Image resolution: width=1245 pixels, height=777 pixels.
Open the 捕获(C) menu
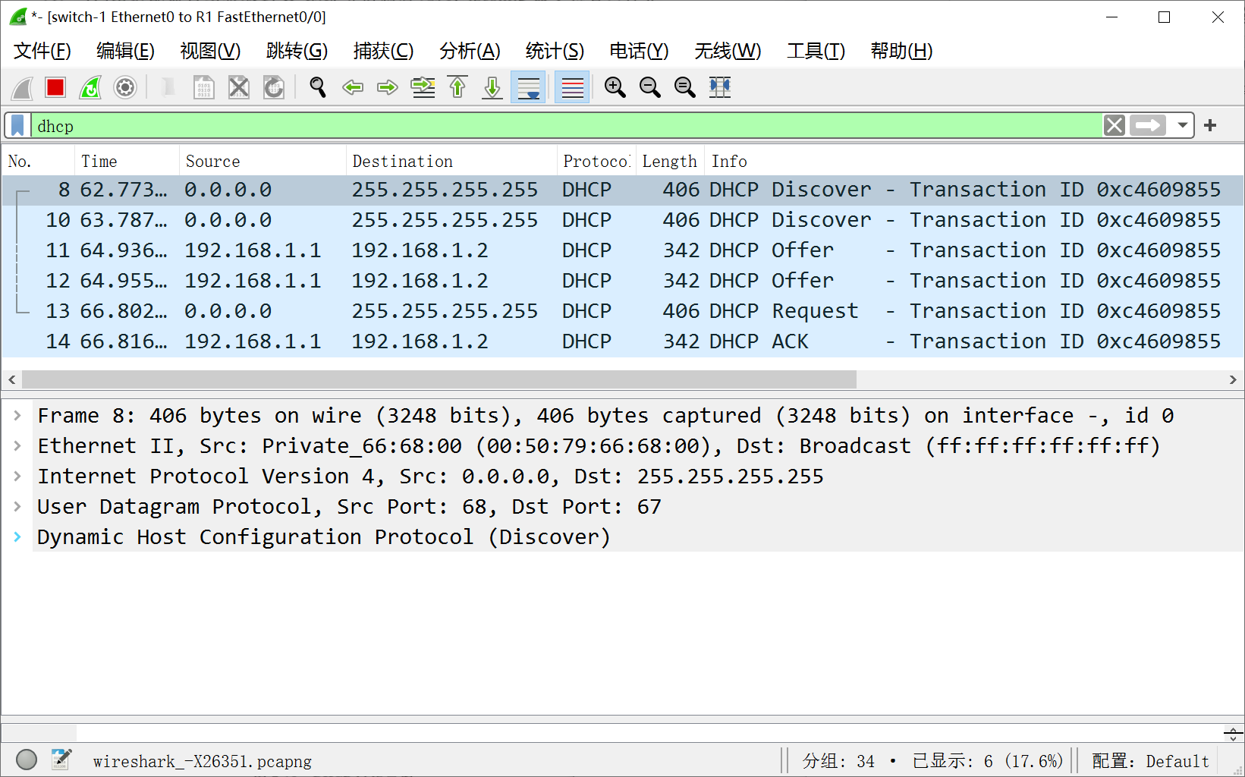pos(383,51)
